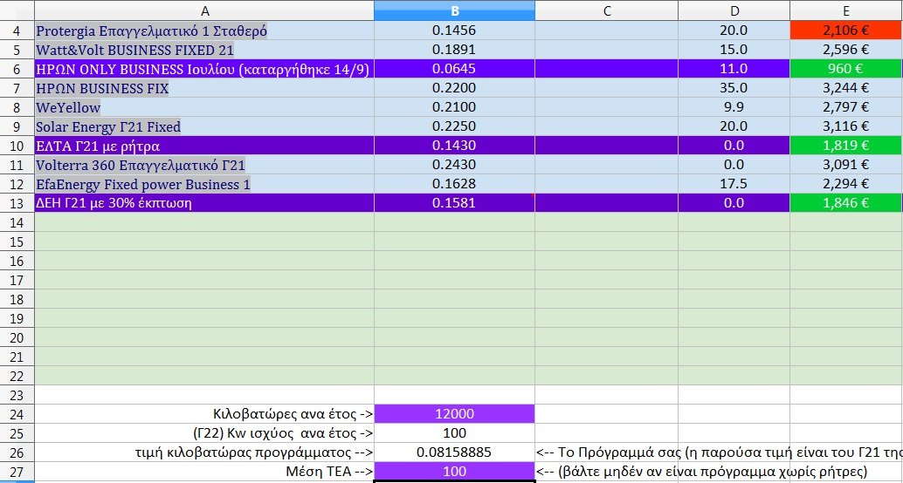Click price cell 0.2430
Screen dimensions: 903x483
(x=454, y=165)
